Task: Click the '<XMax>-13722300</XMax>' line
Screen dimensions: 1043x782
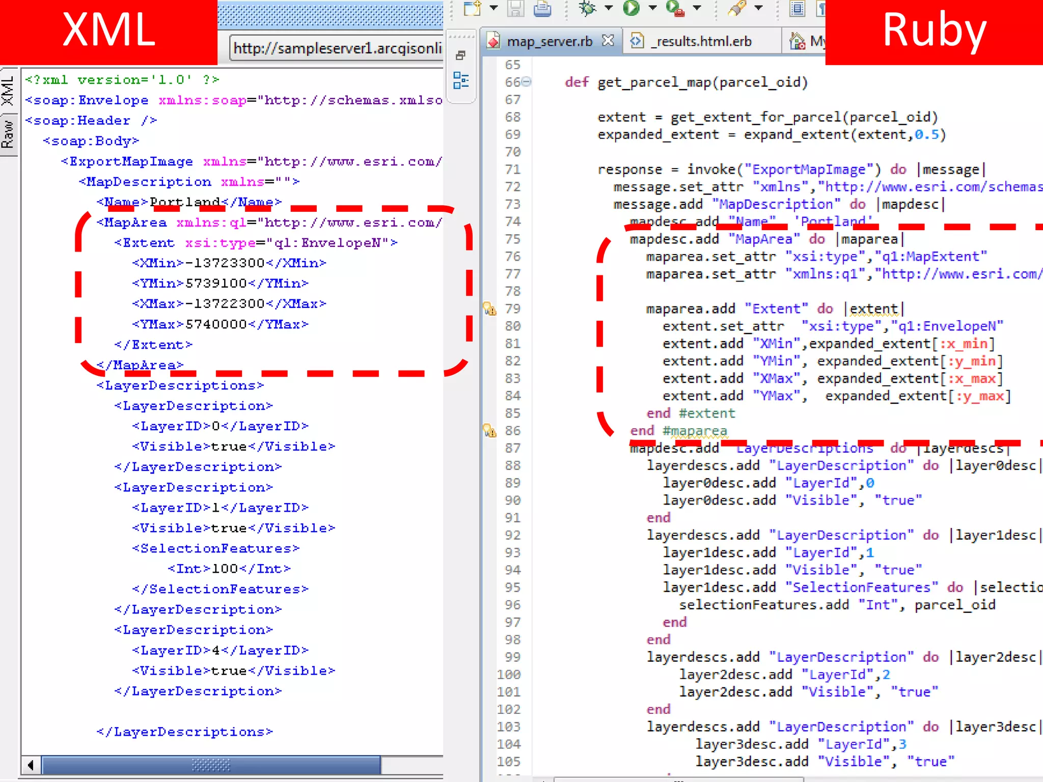Action: pos(229,304)
